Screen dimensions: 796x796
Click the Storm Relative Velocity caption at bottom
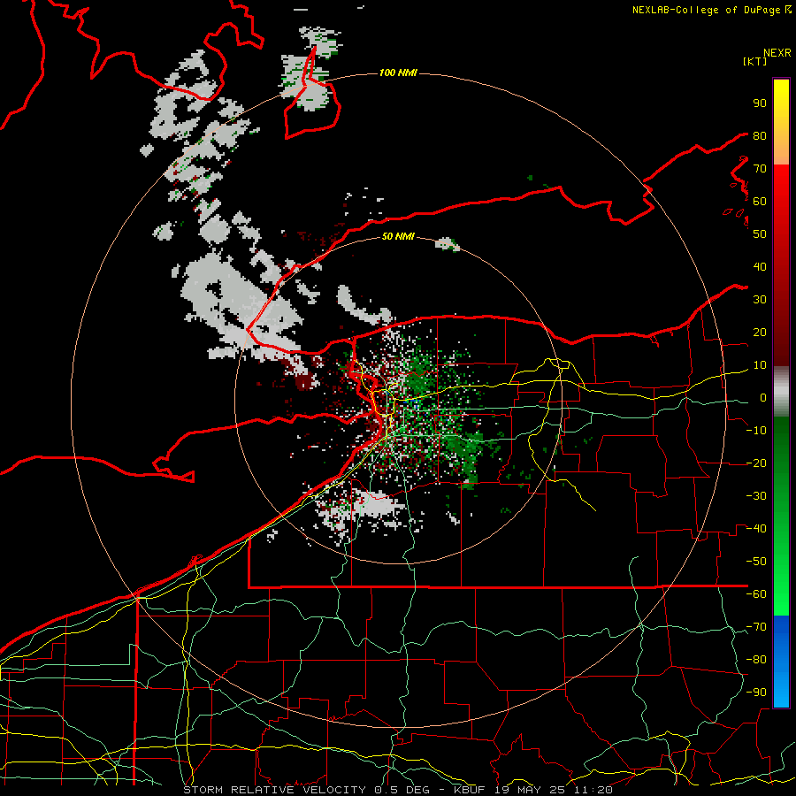pyautogui.click(x=397, y=790)
